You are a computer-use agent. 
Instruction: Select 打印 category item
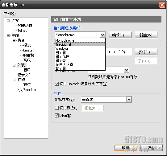tap(21, 80)
